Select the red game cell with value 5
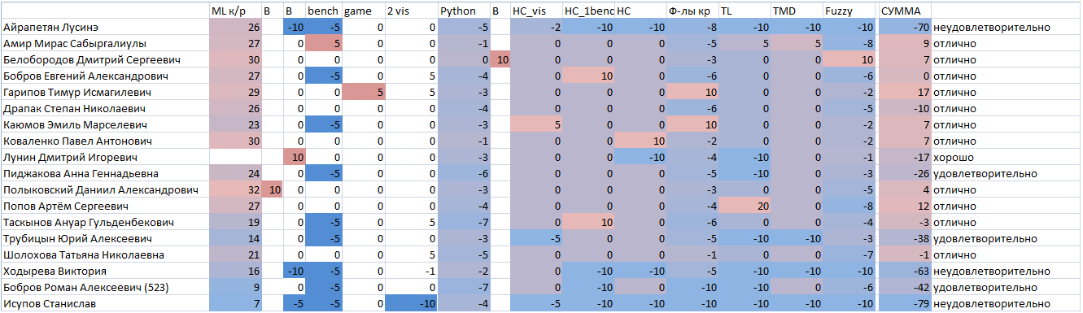 coord(363,93)
